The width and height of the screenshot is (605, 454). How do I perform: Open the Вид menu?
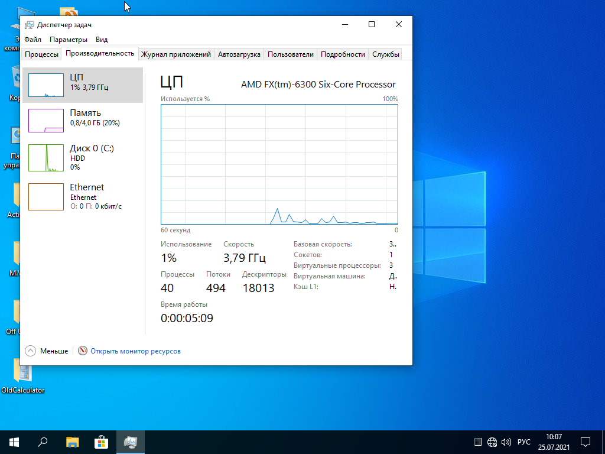tap(102, 40)
